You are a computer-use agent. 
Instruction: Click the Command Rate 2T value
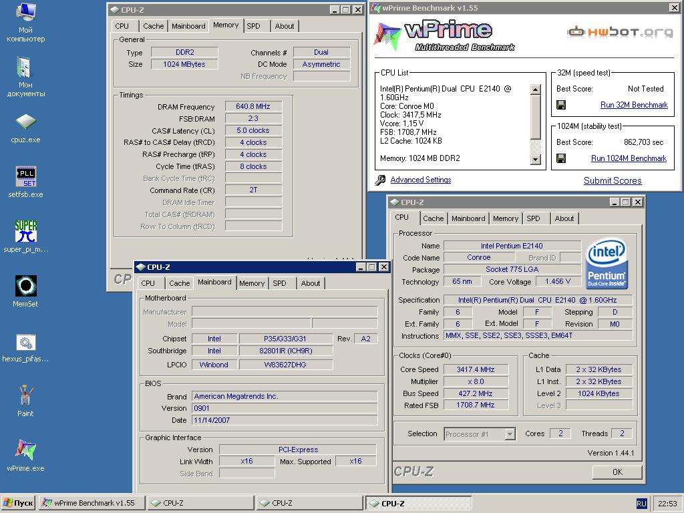pos(253,190)
